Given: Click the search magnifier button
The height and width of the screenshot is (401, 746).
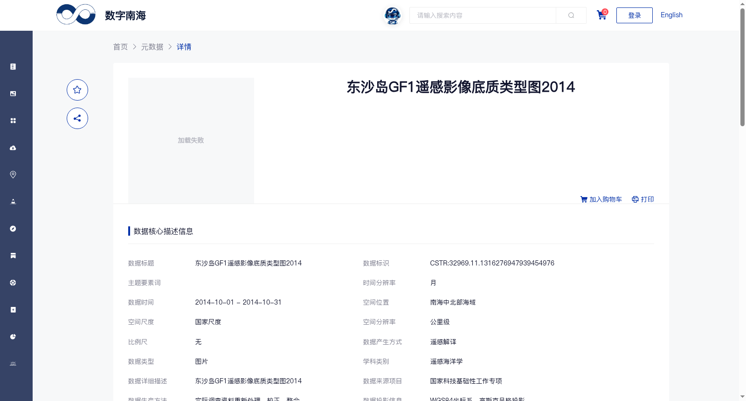Looking at the screenshot, I should (571, 15).
